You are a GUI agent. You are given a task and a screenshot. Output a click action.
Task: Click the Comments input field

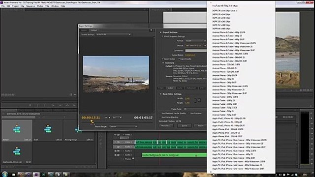tap(196, 51)
